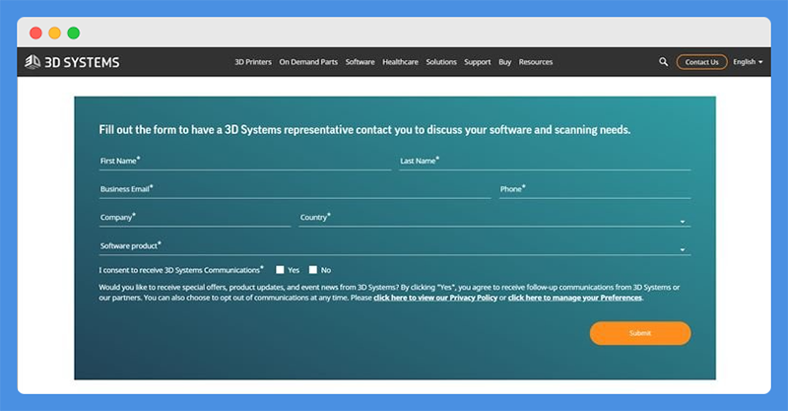Focus the First Name field
Screen dimensions: 788x411
click(244, 162)
